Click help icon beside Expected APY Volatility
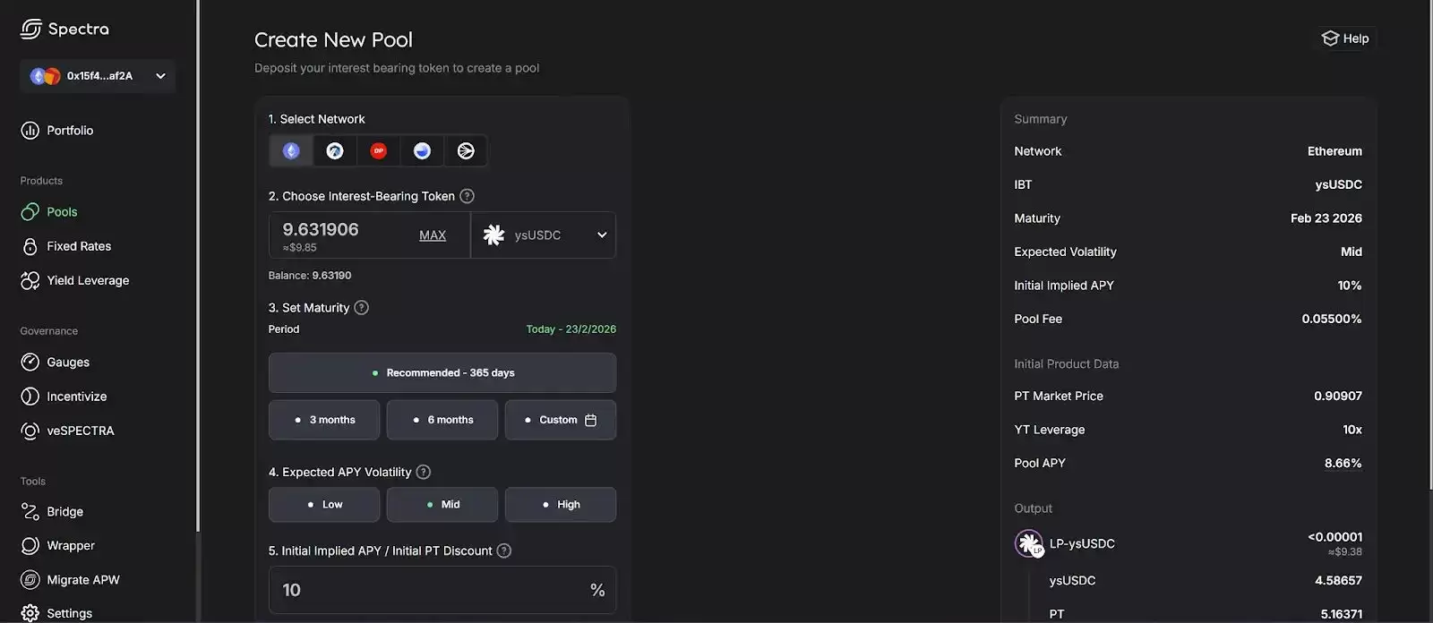Viewport: 1433px width, 623px height. [424, 473]
